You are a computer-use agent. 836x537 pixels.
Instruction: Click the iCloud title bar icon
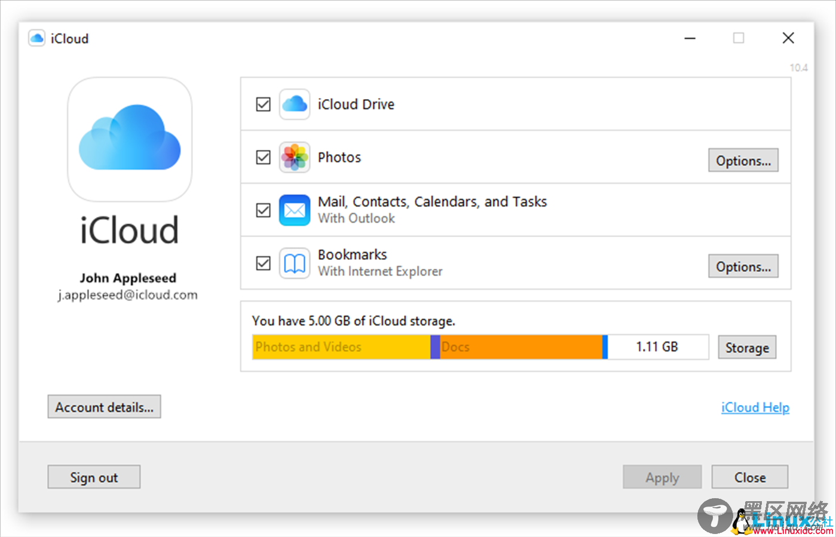(36, 38)
